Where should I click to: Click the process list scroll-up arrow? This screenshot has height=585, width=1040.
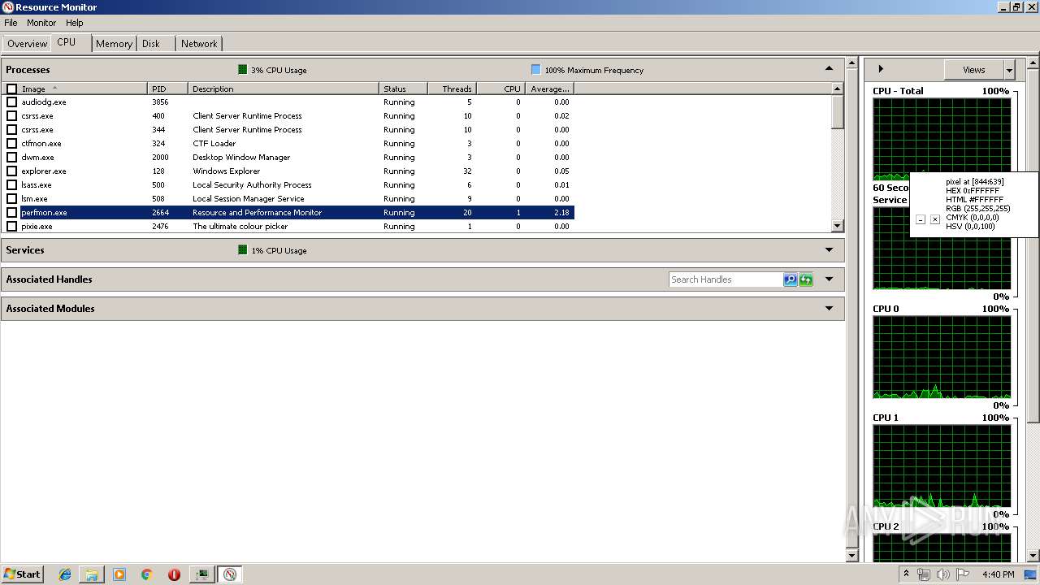pos(838,89)
